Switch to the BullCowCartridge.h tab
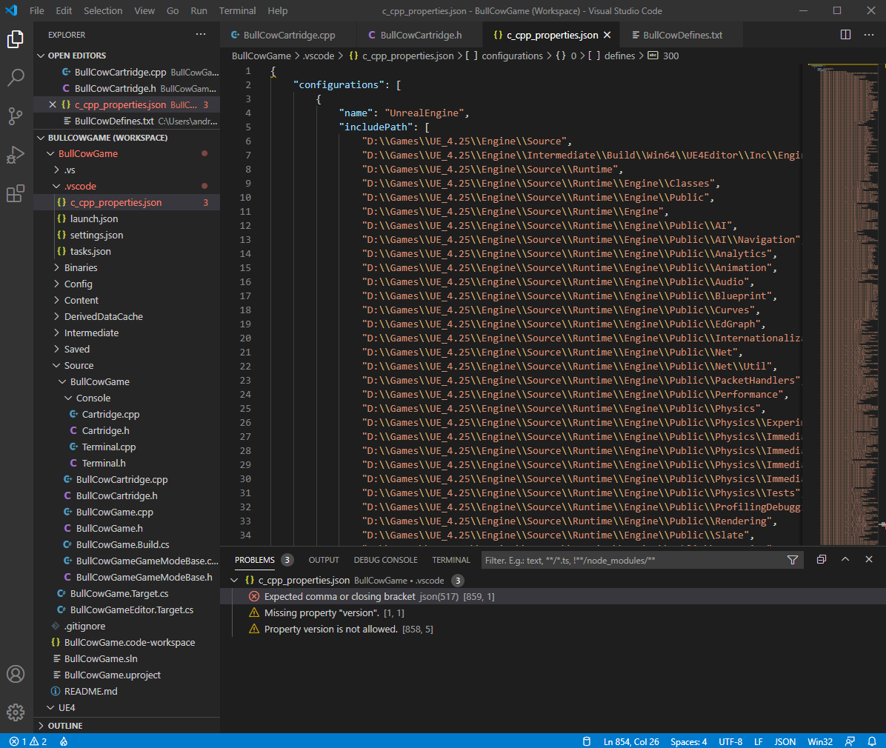The image size is (886, 748). tap(420, 35)
